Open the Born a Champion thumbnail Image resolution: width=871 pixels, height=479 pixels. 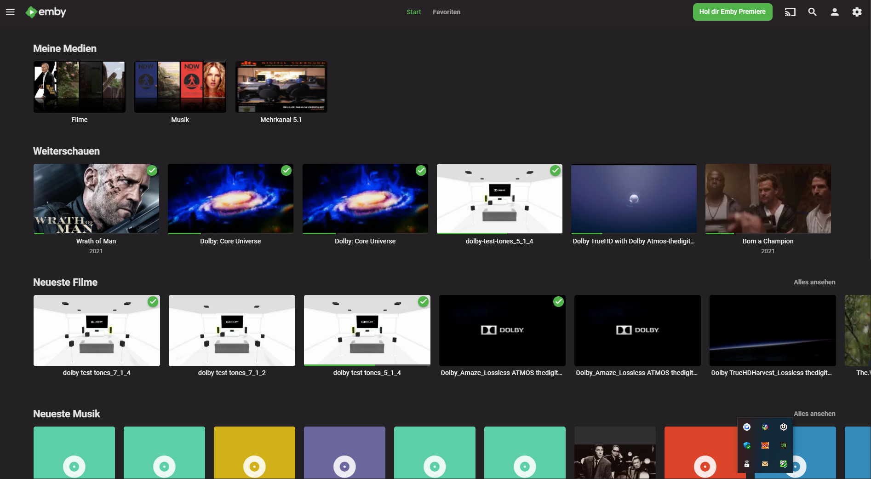coord(768,199)
